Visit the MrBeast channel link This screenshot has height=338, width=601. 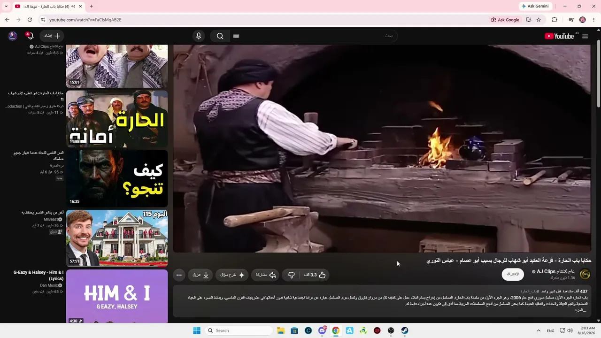[51, 219]
